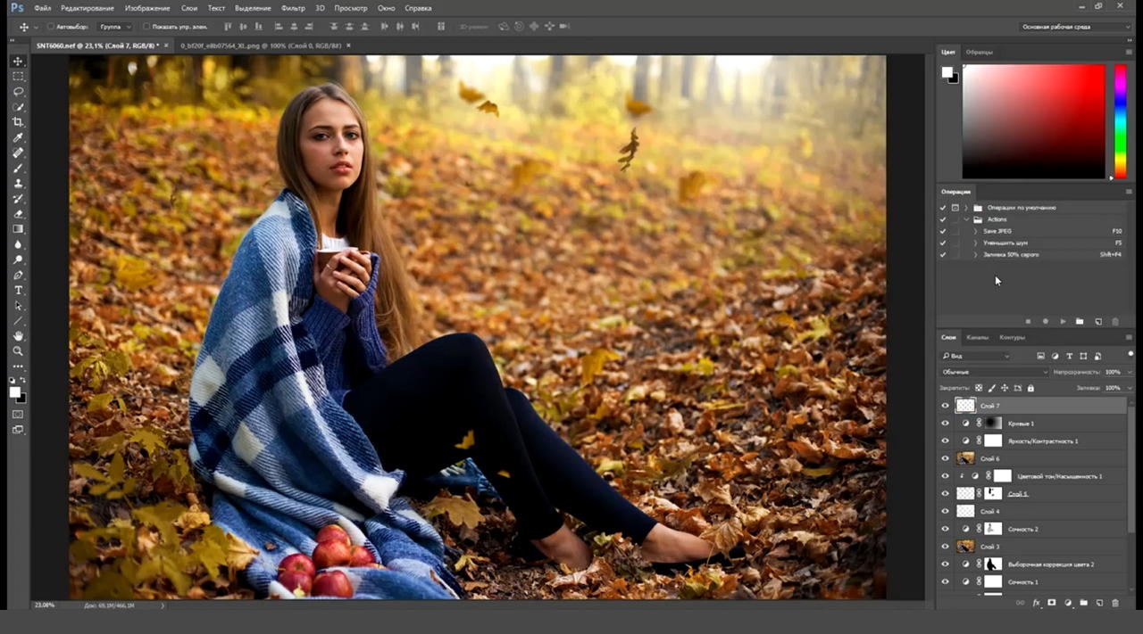
Task: Open the layer filter Вид dropdown
Action: 974,356
